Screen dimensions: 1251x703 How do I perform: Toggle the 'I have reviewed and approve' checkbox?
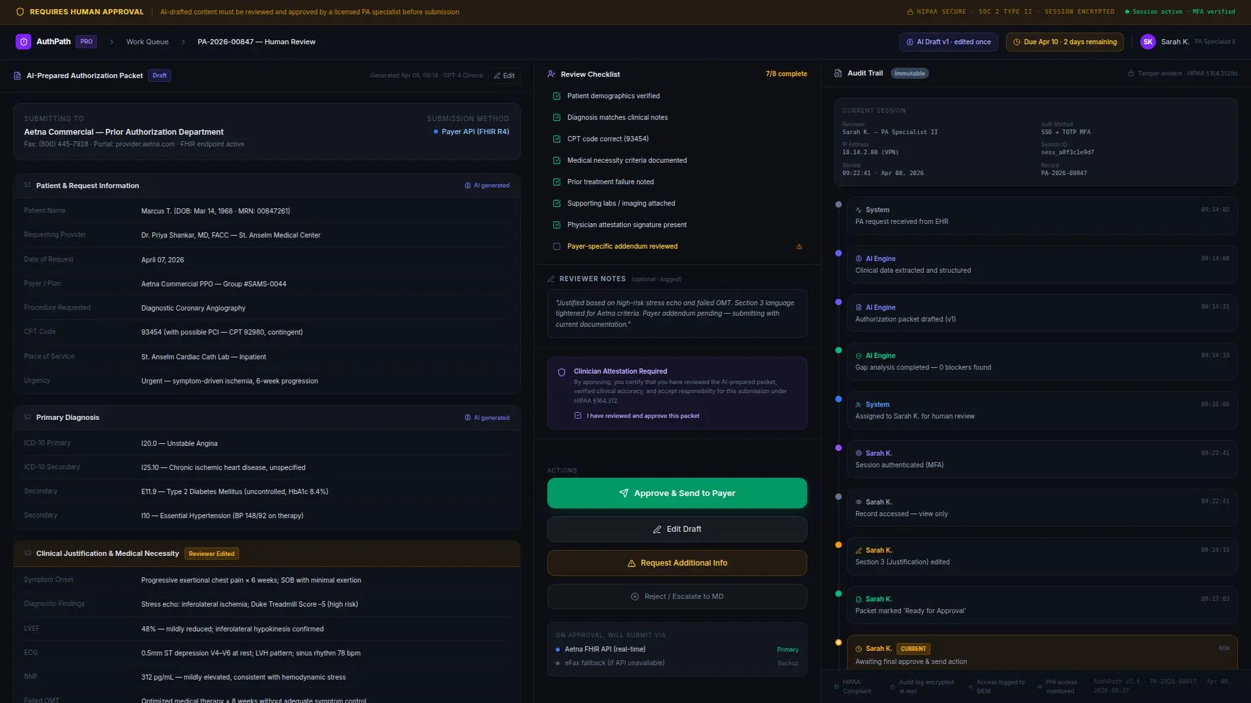pos(578,416)
